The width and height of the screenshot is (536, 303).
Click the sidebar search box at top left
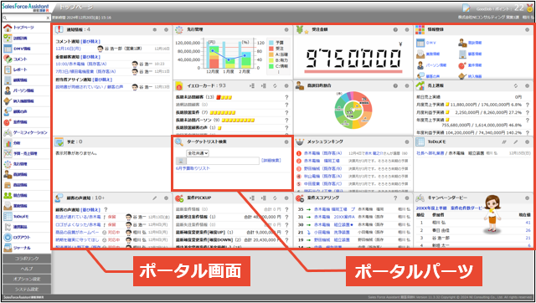click(24, 18)
